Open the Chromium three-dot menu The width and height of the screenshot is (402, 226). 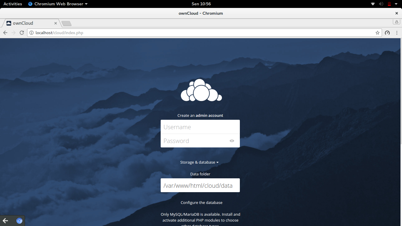click(x=397, y=33)
